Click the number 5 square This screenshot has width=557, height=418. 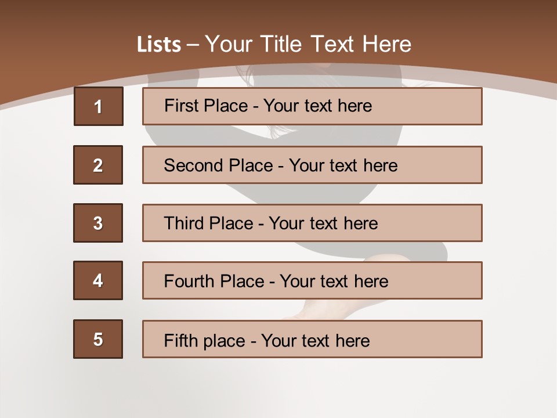tap(98, 339)
